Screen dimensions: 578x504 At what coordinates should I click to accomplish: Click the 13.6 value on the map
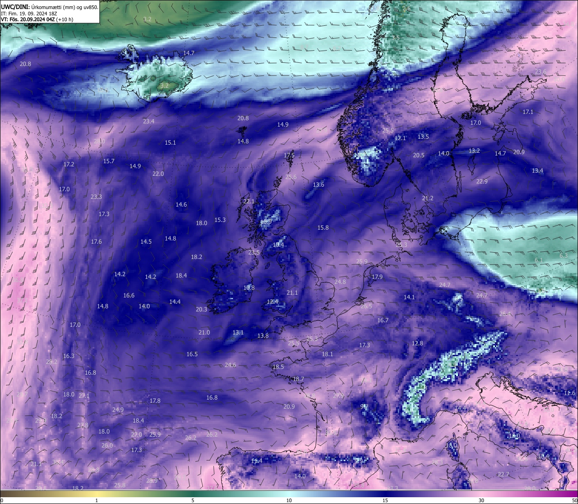pyautogui.click(x=318, y=184)
